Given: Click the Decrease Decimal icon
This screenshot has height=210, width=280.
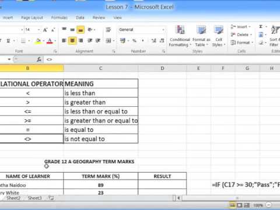Looking at the screenshot, I should tap(162, 40).
